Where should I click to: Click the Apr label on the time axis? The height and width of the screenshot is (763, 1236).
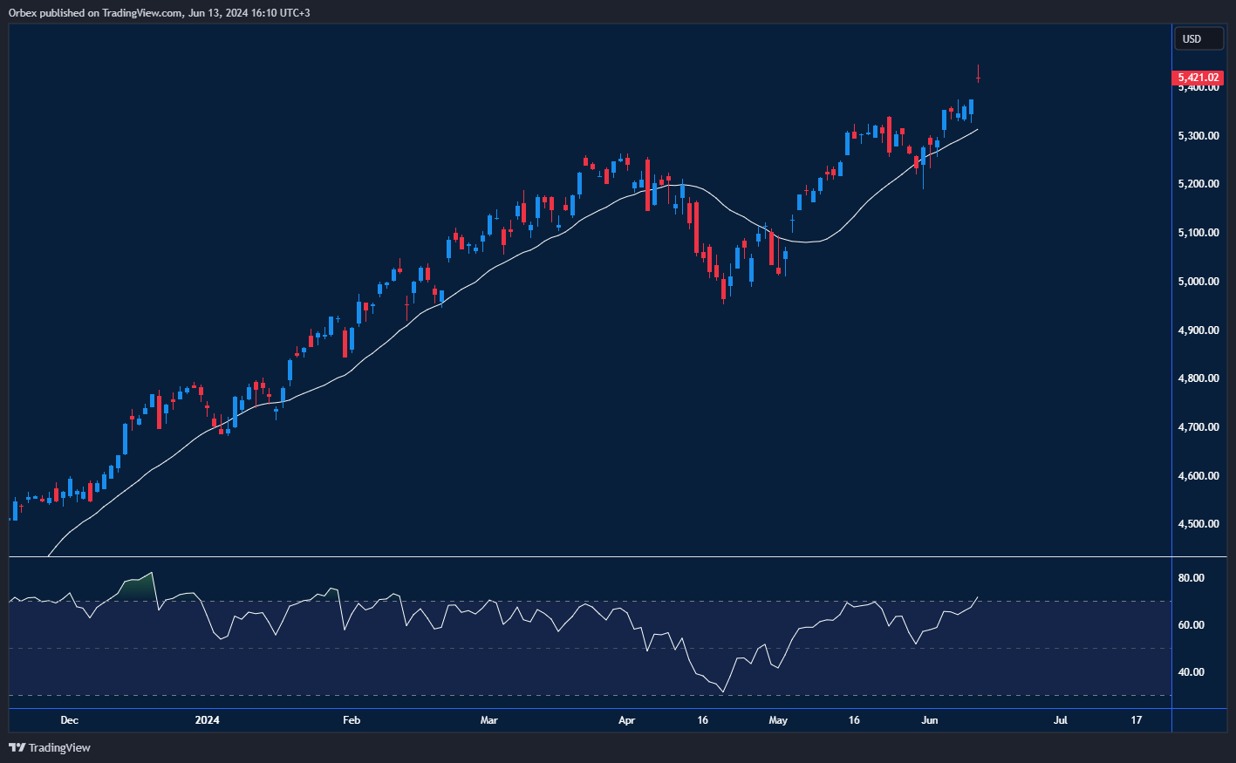[x=626, y=720]
